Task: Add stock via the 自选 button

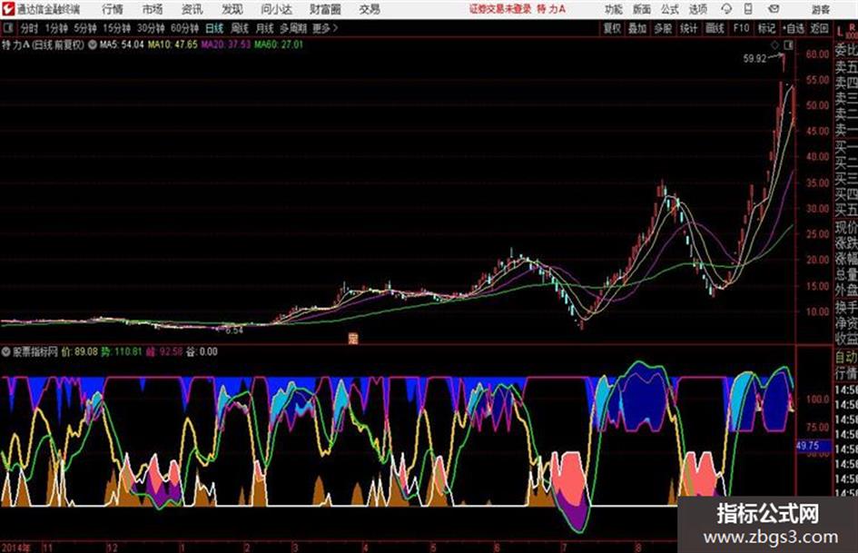Action: coord(793,28)
